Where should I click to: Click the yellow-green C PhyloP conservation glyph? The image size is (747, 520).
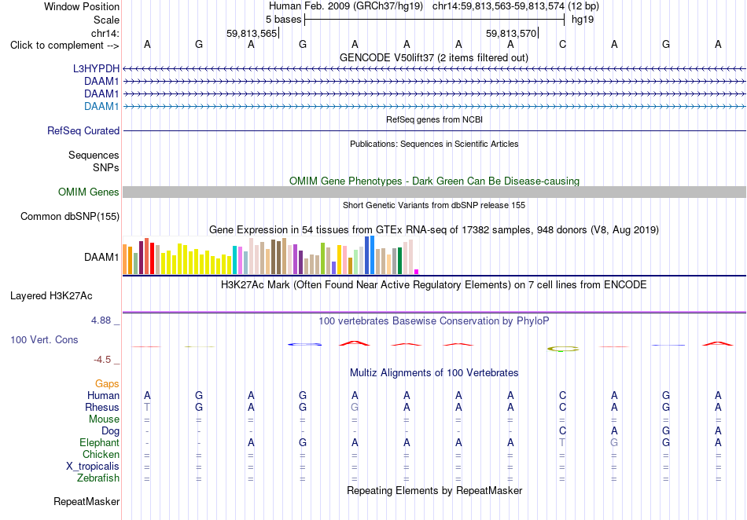(x=563, y=349)
